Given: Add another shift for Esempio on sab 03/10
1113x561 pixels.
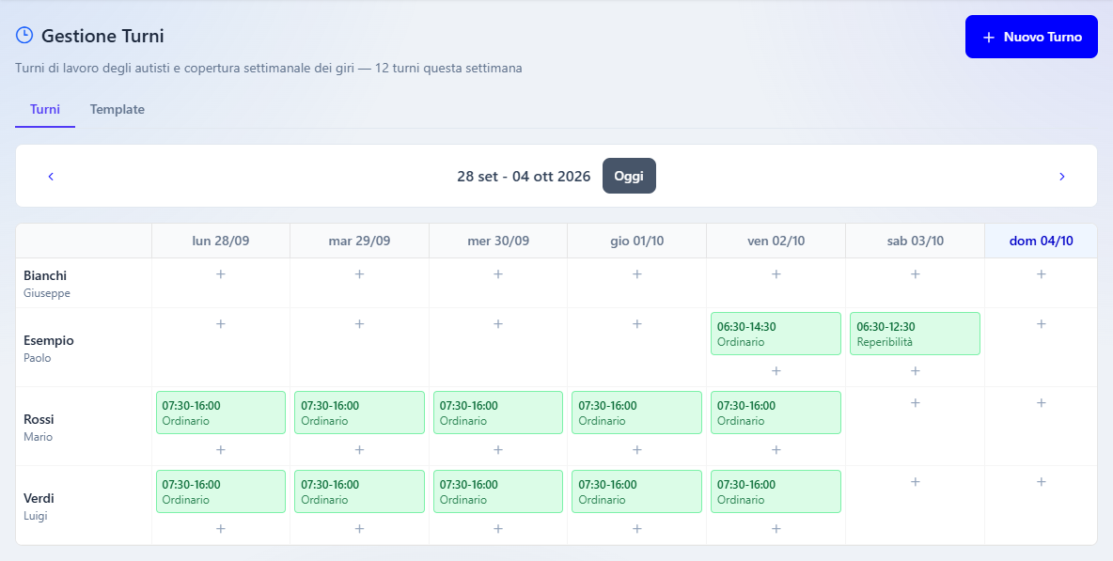Looking at the screenshot, I should [x=915, y=371].
